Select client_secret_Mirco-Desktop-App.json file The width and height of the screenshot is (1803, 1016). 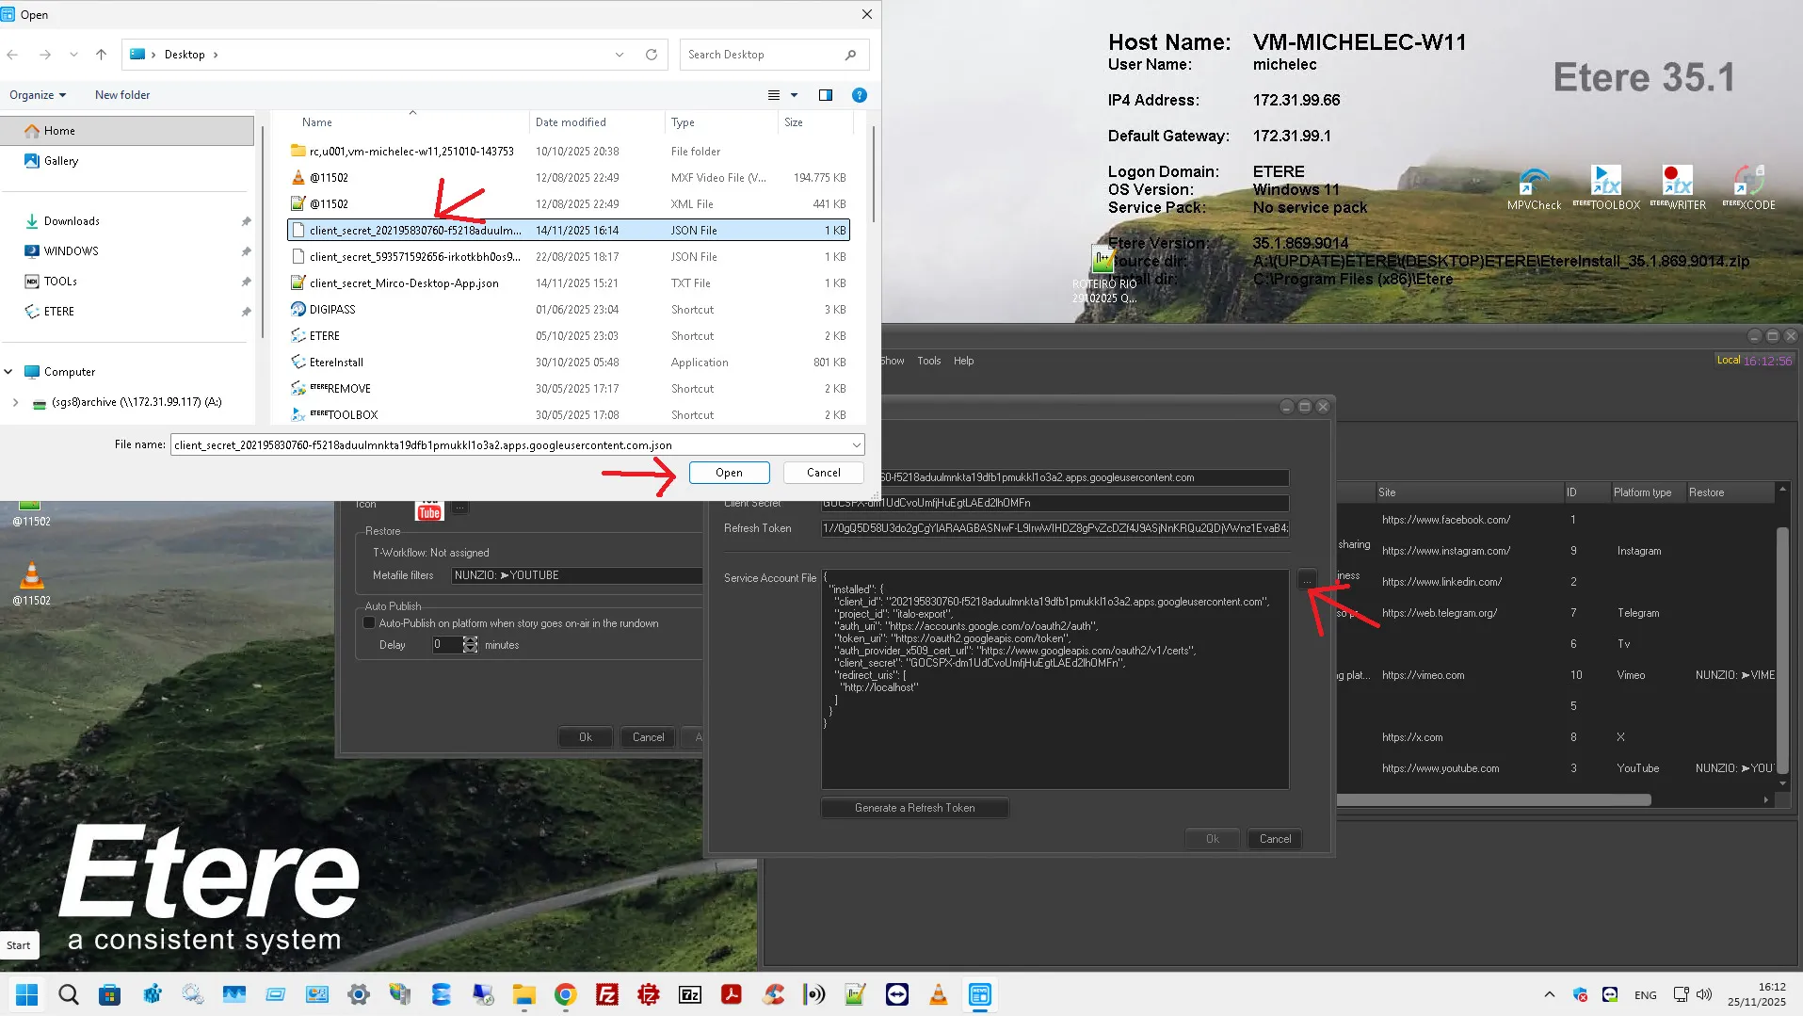pyautogui.click(x=404, y=283)
